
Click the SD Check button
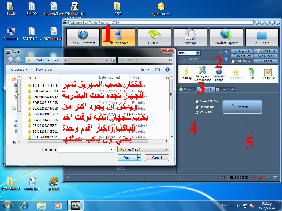point(266,61)
